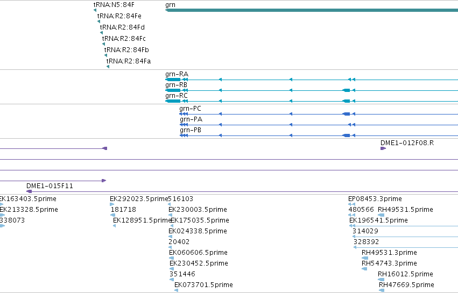Screen dimensions: 458x293
Task: Select EK060606.5prime EST label
Action: (198, 253)
